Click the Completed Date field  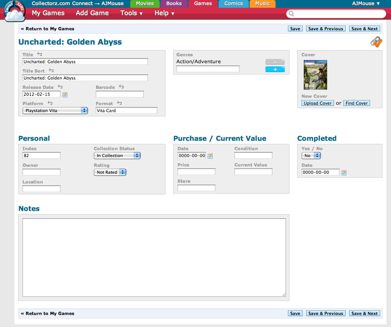coord(320,172)
